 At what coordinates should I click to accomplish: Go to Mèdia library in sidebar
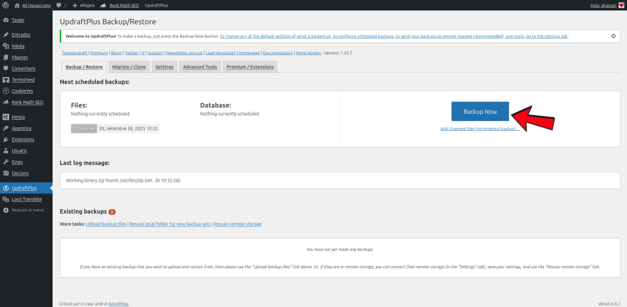coord(18,46)
